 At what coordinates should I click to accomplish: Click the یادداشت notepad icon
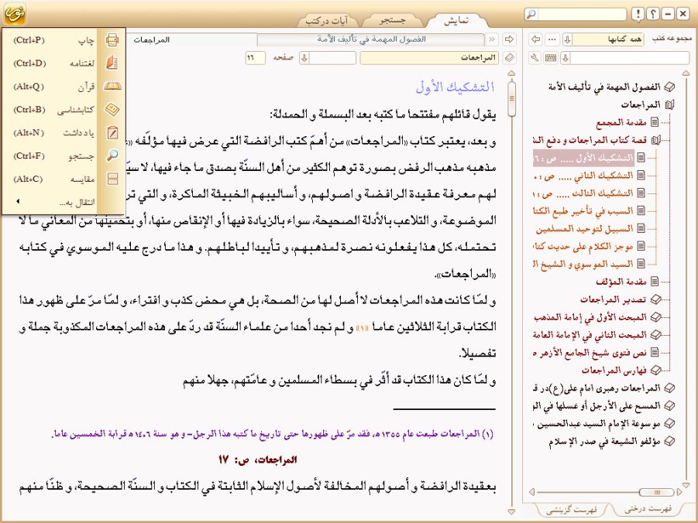pos(112,132)
